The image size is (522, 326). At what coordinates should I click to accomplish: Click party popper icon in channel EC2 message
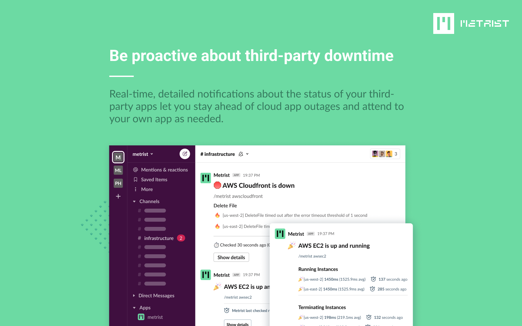[217, 287]
